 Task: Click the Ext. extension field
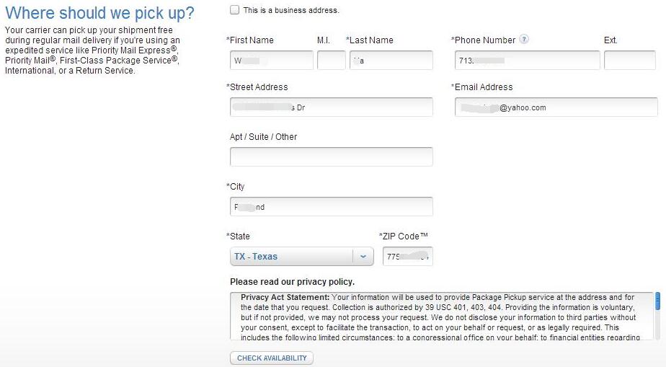pos(630,61)
